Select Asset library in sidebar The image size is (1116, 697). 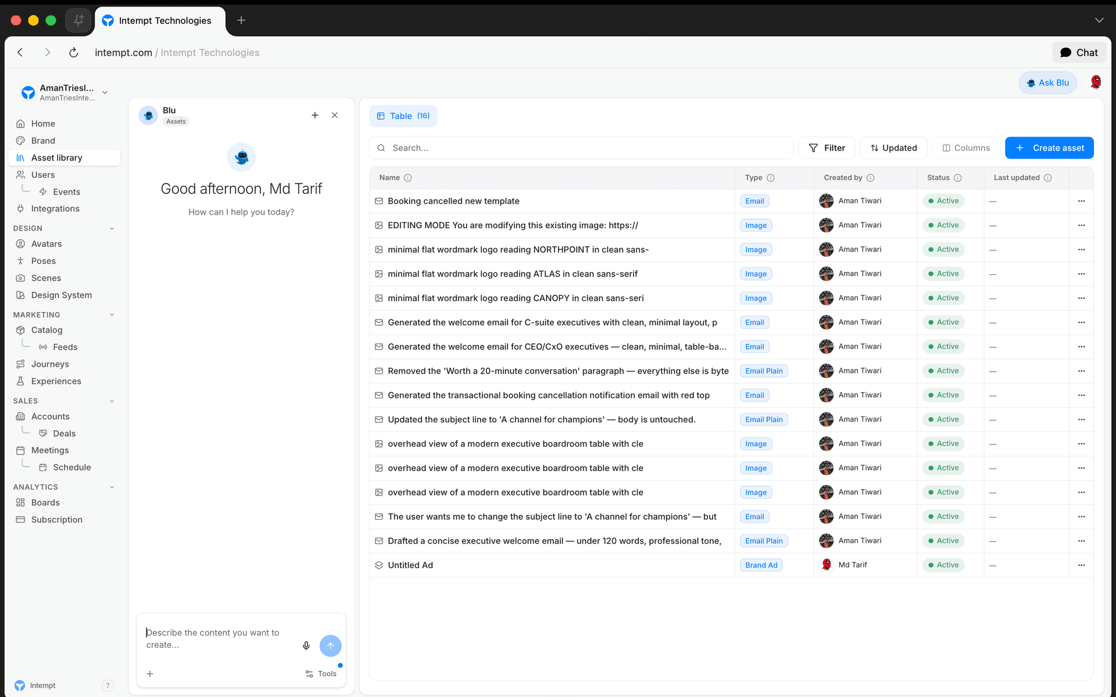tap(64, 158)
